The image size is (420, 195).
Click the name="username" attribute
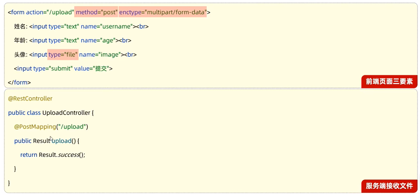[x=107, y=26]
